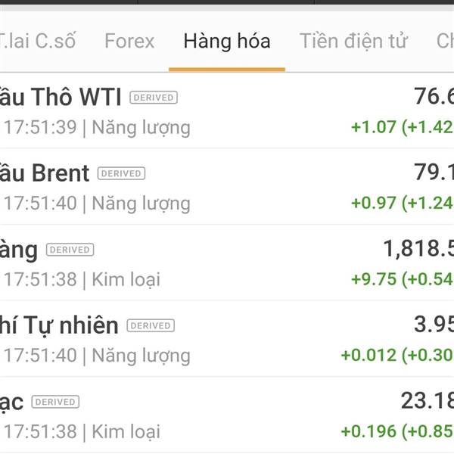The width and height of the screenshot is (454, 454).
Task: Click the Brent change value +0.97
Action: pos(374,203)
